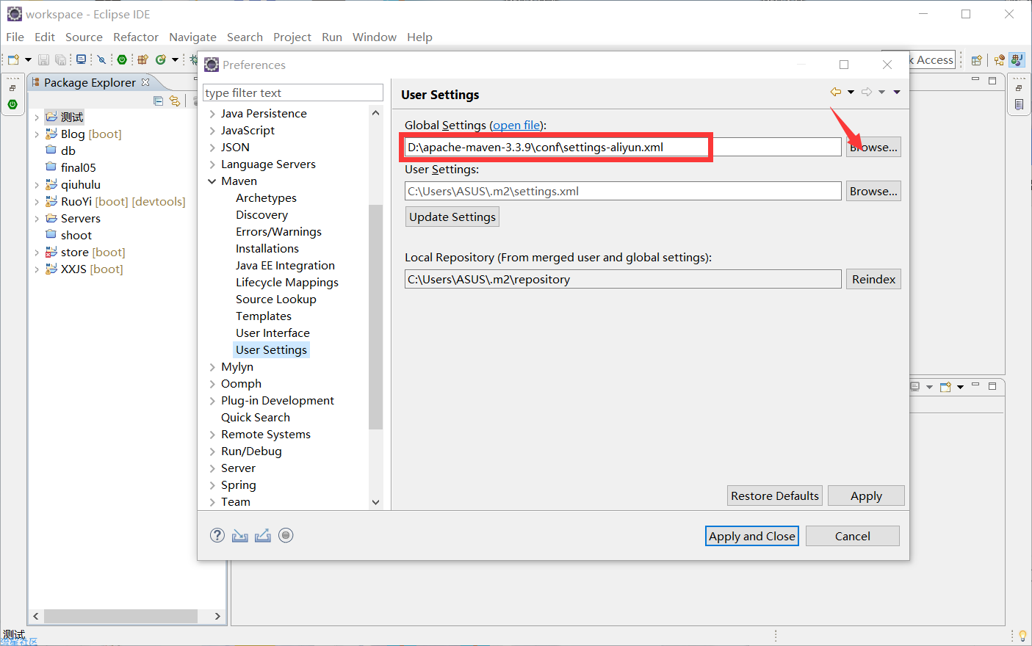Expand the JavaScript preference node
Image resolution: width=1032 pixels, height=646 pixels.
tap(212, 131)
